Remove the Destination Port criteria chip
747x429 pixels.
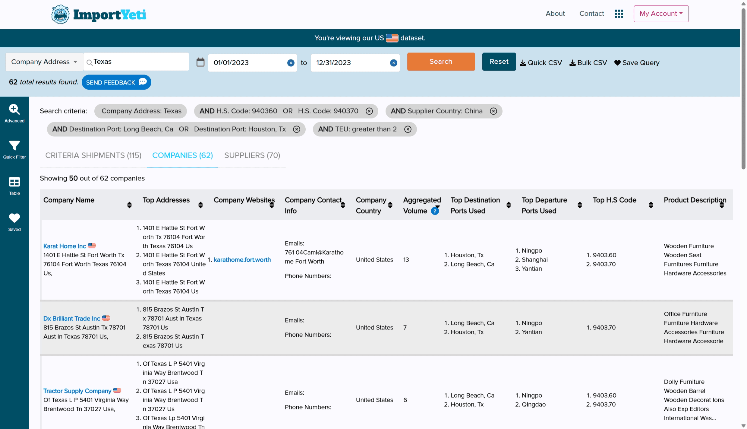296,129
